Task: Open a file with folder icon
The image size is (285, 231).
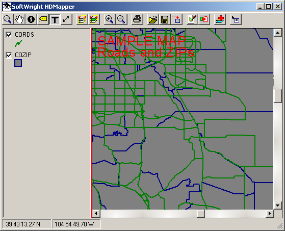Action: click(153, 19)
